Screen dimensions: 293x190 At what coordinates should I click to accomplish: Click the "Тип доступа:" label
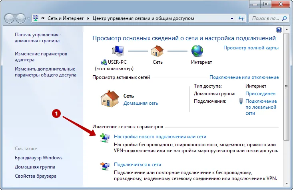[x=208, y=86]
